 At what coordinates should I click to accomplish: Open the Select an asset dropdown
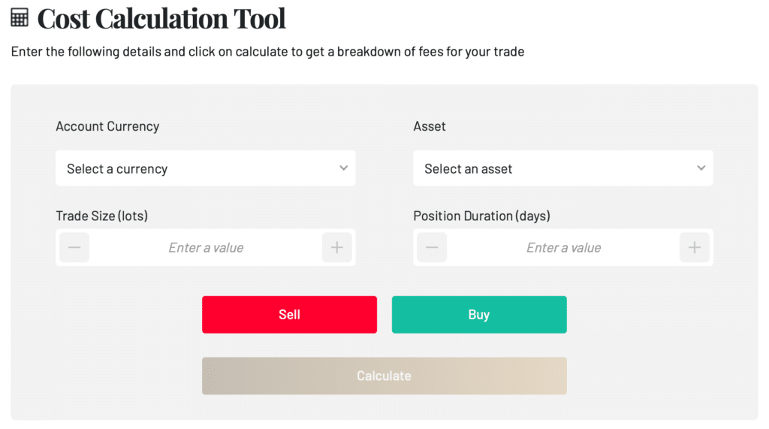(x=563, y=168)
